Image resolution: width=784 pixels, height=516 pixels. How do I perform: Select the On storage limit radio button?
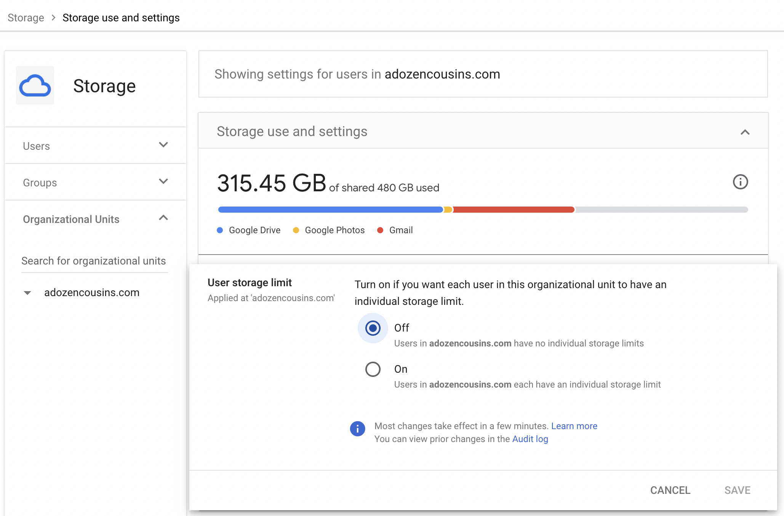pos(373,369)
